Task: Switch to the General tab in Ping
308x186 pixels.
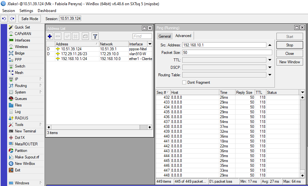Action: click(165, 36)
